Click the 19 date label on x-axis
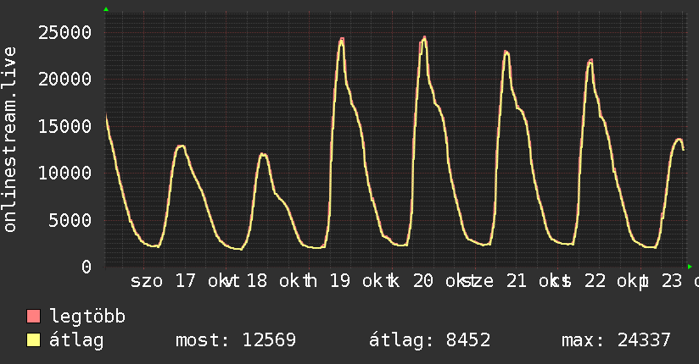Image resolution: width=699 pixels, height=364 pixels. point(340,281)
